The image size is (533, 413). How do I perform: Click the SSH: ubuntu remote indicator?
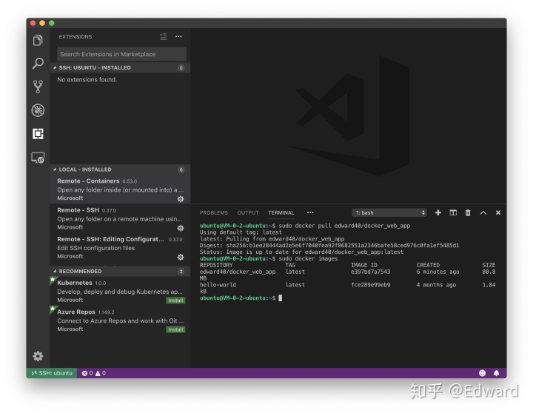(52, 373)
